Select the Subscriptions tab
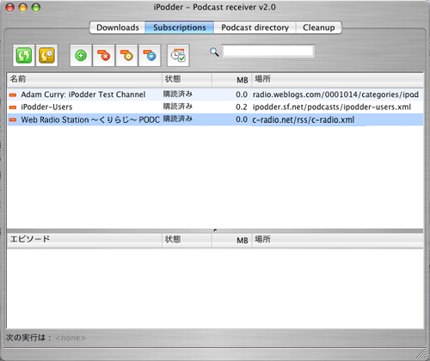Screen dimensions: 430x361 tap(180, 28)
